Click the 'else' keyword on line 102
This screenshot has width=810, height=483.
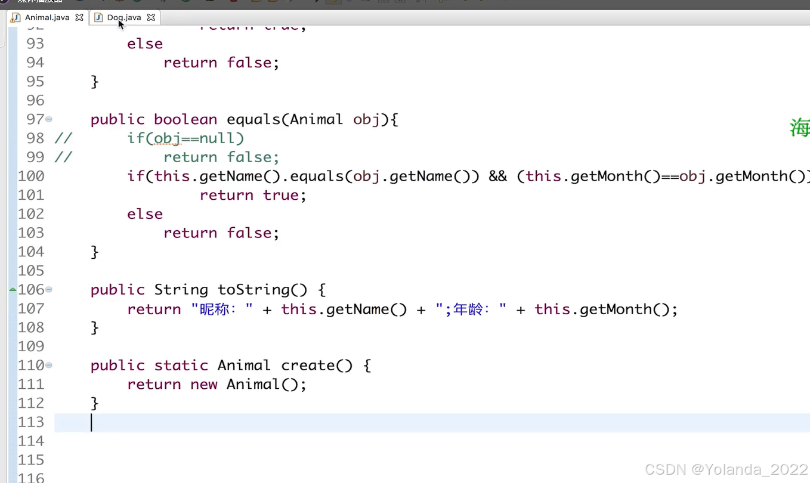145,214
